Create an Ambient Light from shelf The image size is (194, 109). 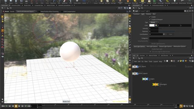(x=175, y=2)
